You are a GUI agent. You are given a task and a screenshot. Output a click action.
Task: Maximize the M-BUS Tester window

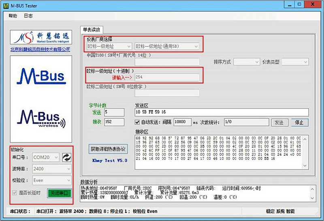click(299, 4)
